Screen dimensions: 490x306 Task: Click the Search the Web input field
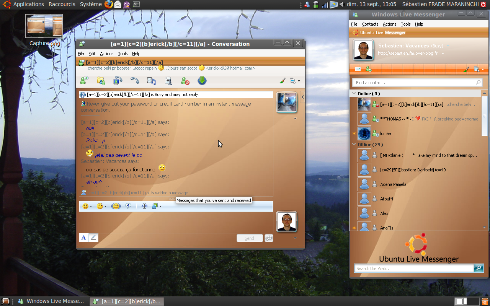coord(414,269)
